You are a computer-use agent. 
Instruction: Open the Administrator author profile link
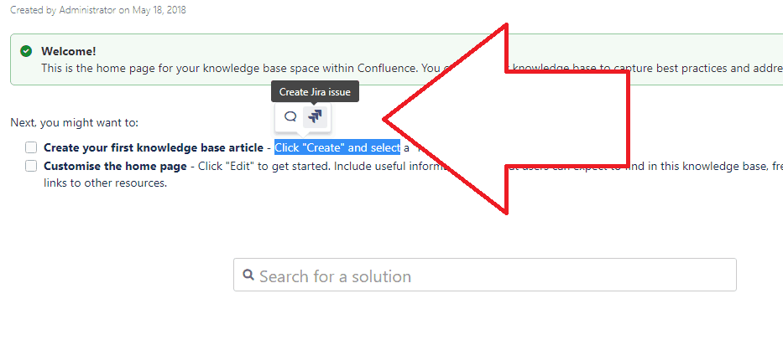87,10
